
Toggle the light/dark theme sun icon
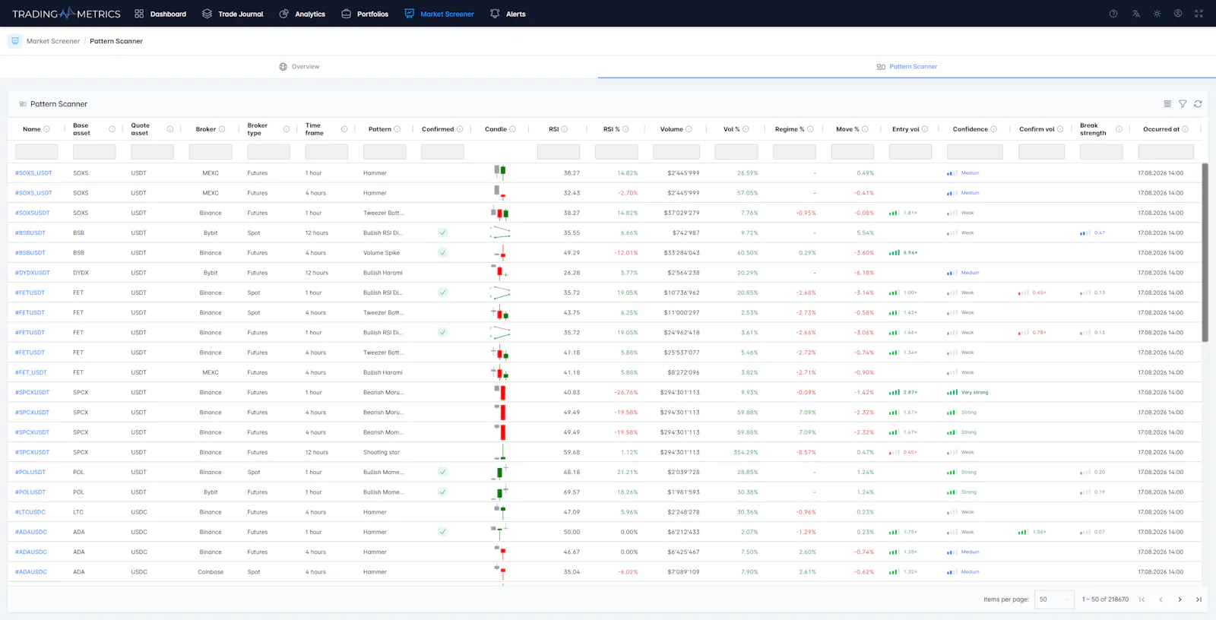click(x=1157, y=14)
